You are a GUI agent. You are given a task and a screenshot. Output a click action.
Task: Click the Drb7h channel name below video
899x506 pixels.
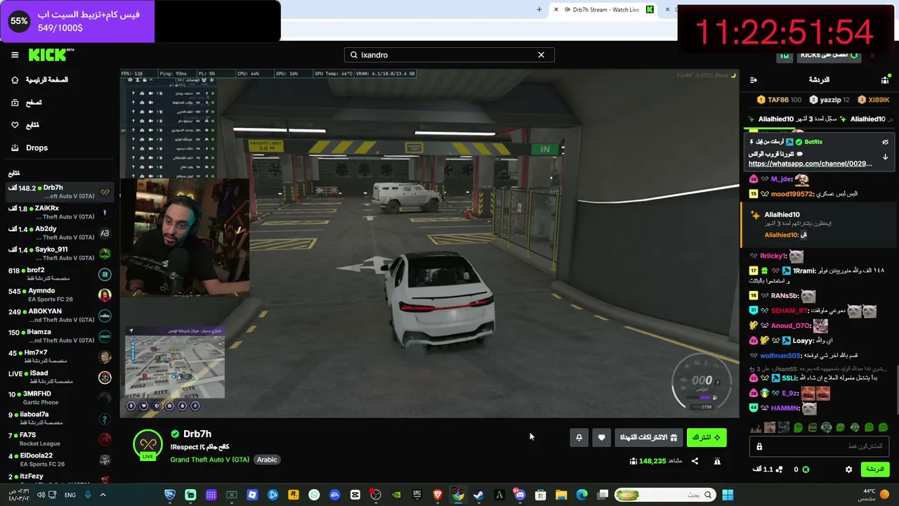197,434
